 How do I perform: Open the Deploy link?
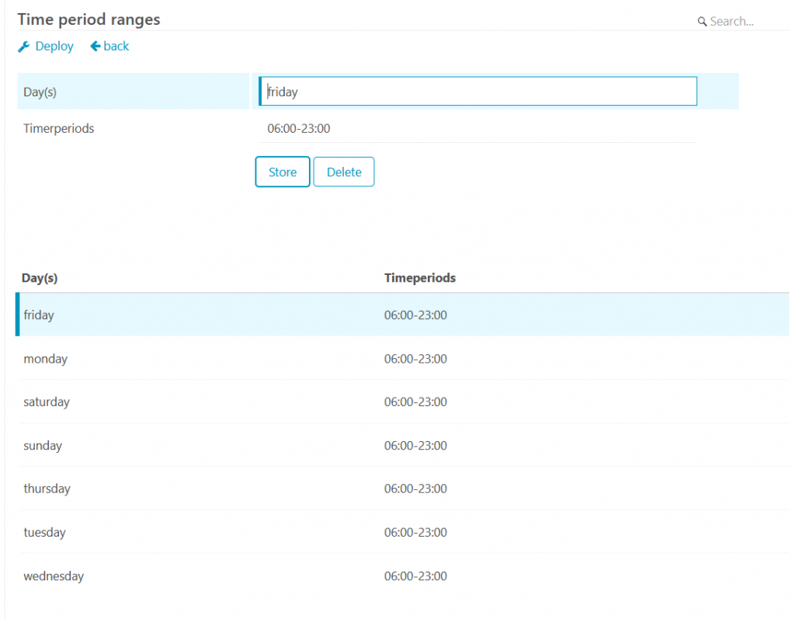[x=46, y=46]
